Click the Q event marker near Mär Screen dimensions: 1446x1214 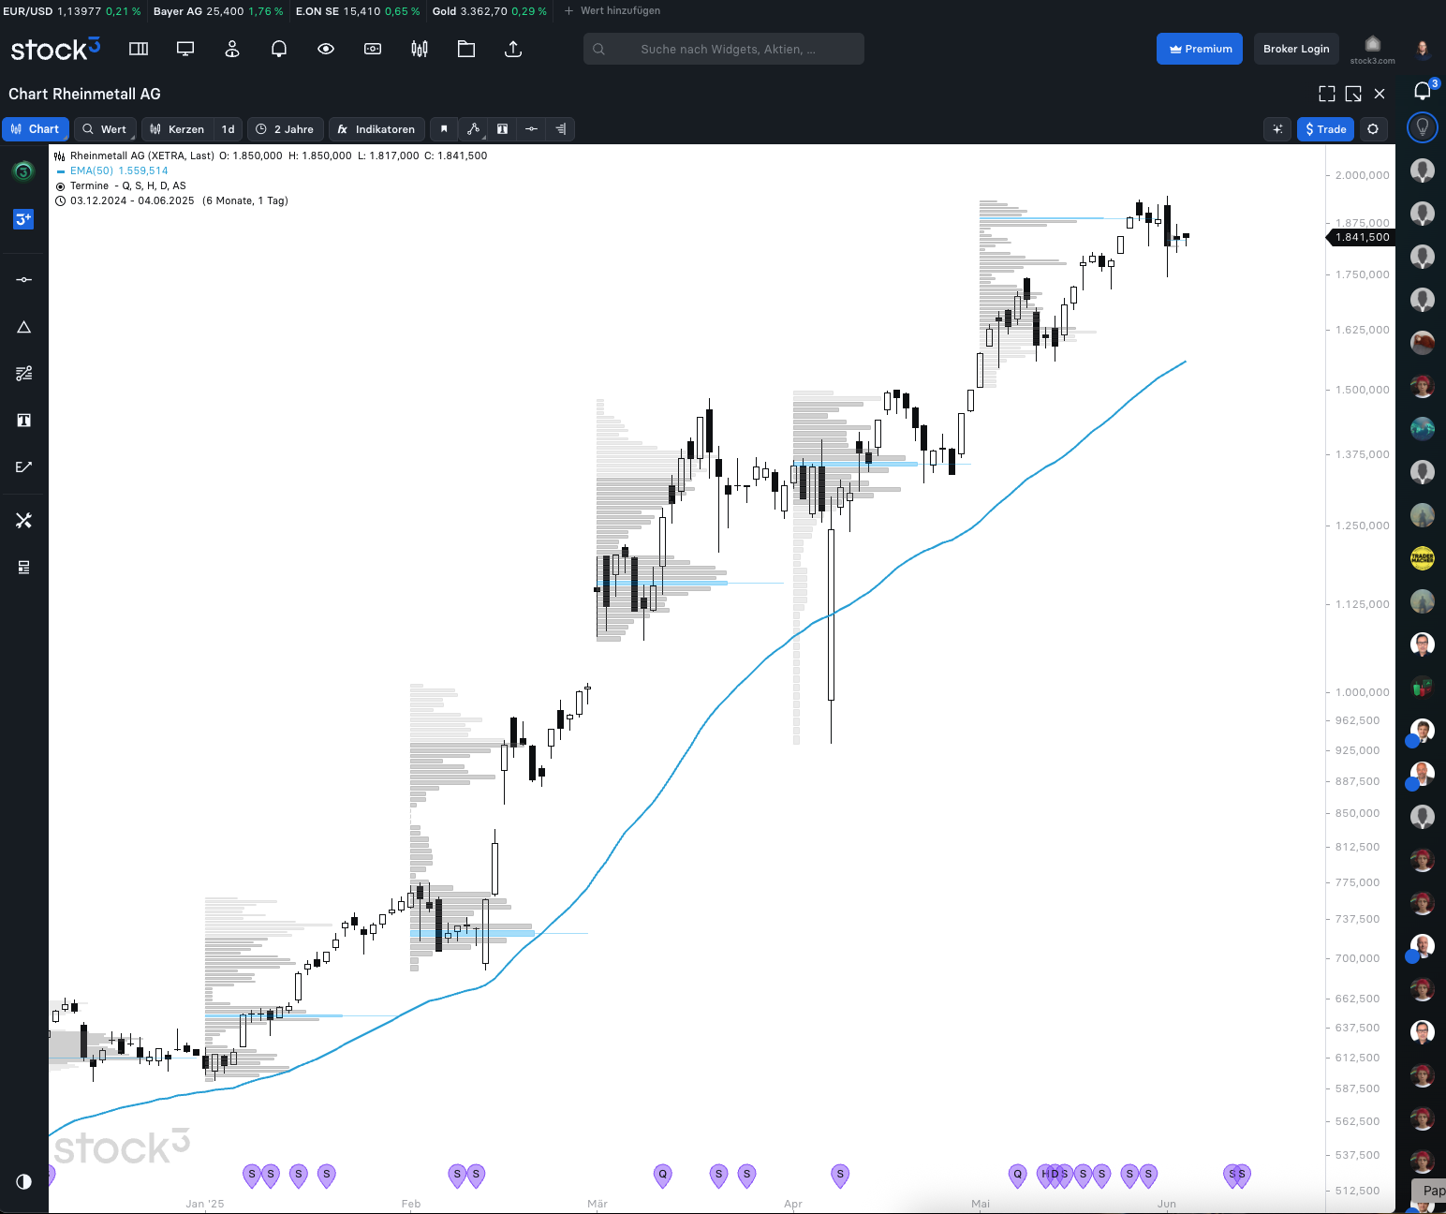(663, 1175)
